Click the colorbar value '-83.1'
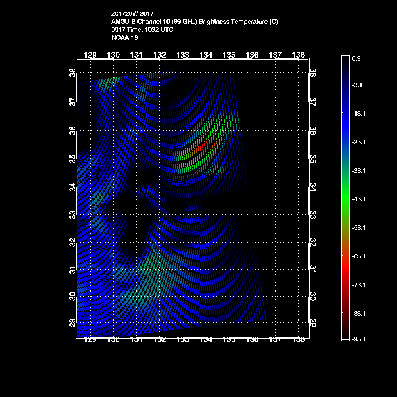Screen dimensions: 397x397 (x=359, y=314)
